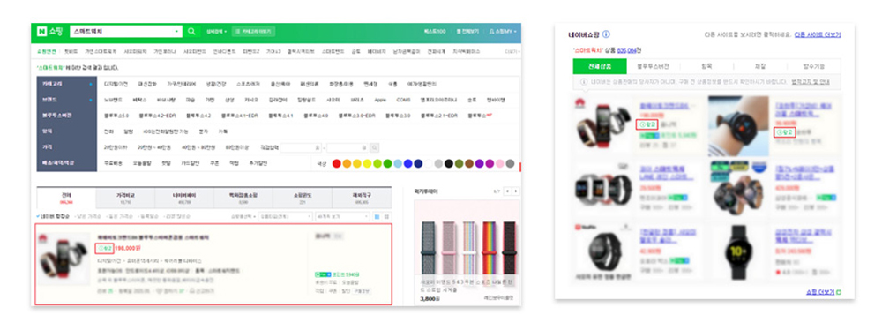Viewport: 882px width, 330px height.
Task: Open black Galaxy watch thumbnail showing 10
Action: tap(738, 251)
